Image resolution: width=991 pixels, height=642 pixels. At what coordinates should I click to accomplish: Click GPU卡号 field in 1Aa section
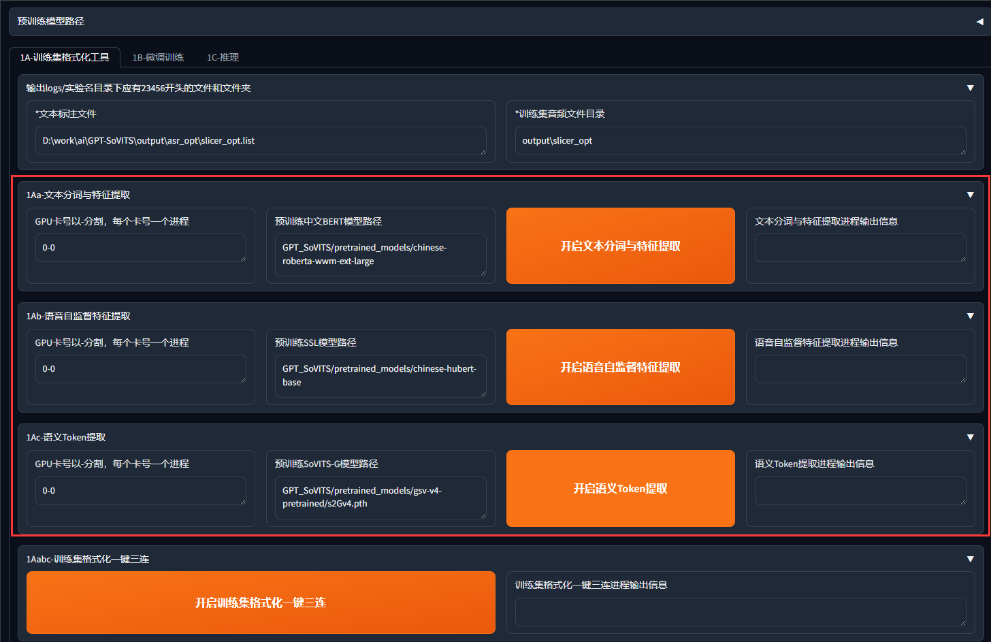tap(140, 248)
